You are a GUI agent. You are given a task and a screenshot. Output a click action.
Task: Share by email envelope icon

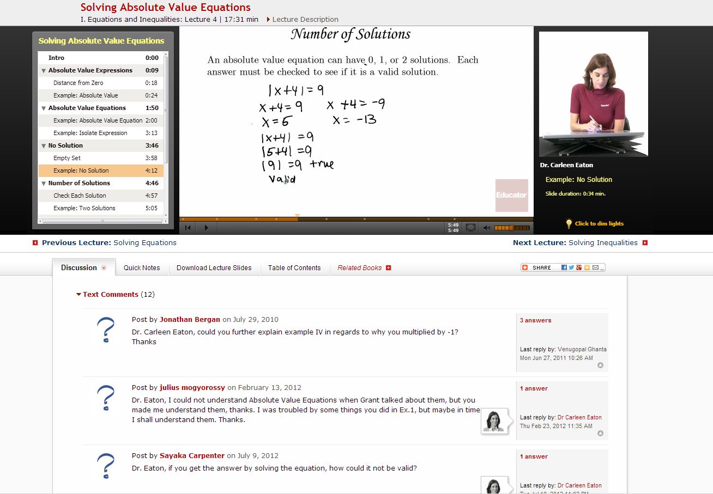(596, 267)
